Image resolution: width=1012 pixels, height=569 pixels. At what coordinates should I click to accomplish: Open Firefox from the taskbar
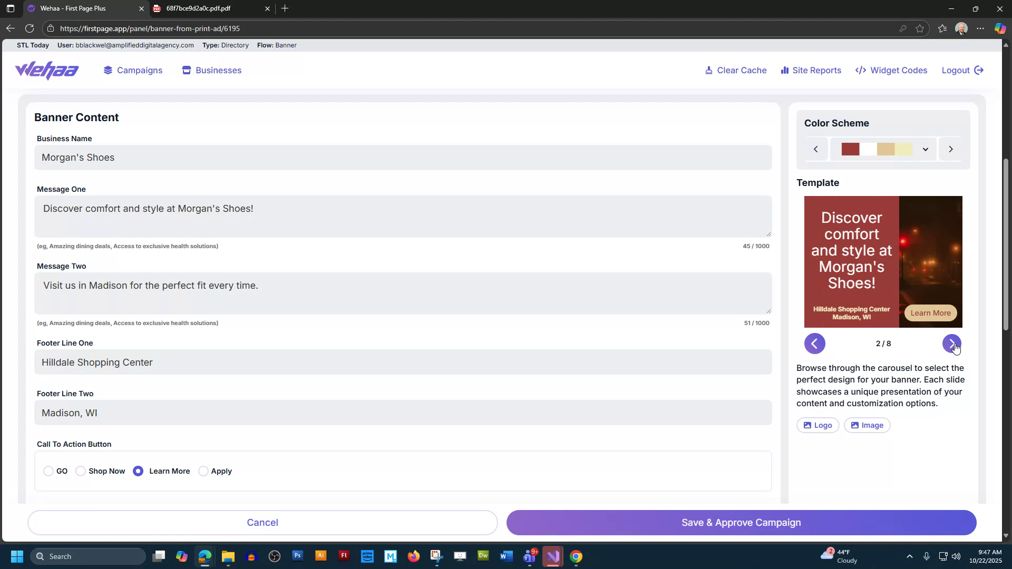[414, 556]
